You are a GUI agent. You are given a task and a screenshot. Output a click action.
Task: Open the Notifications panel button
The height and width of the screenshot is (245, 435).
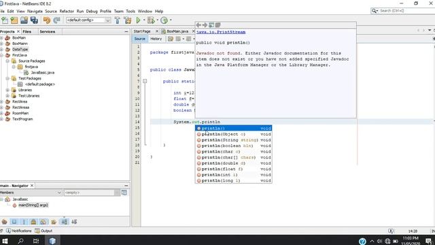pos(19,231)
